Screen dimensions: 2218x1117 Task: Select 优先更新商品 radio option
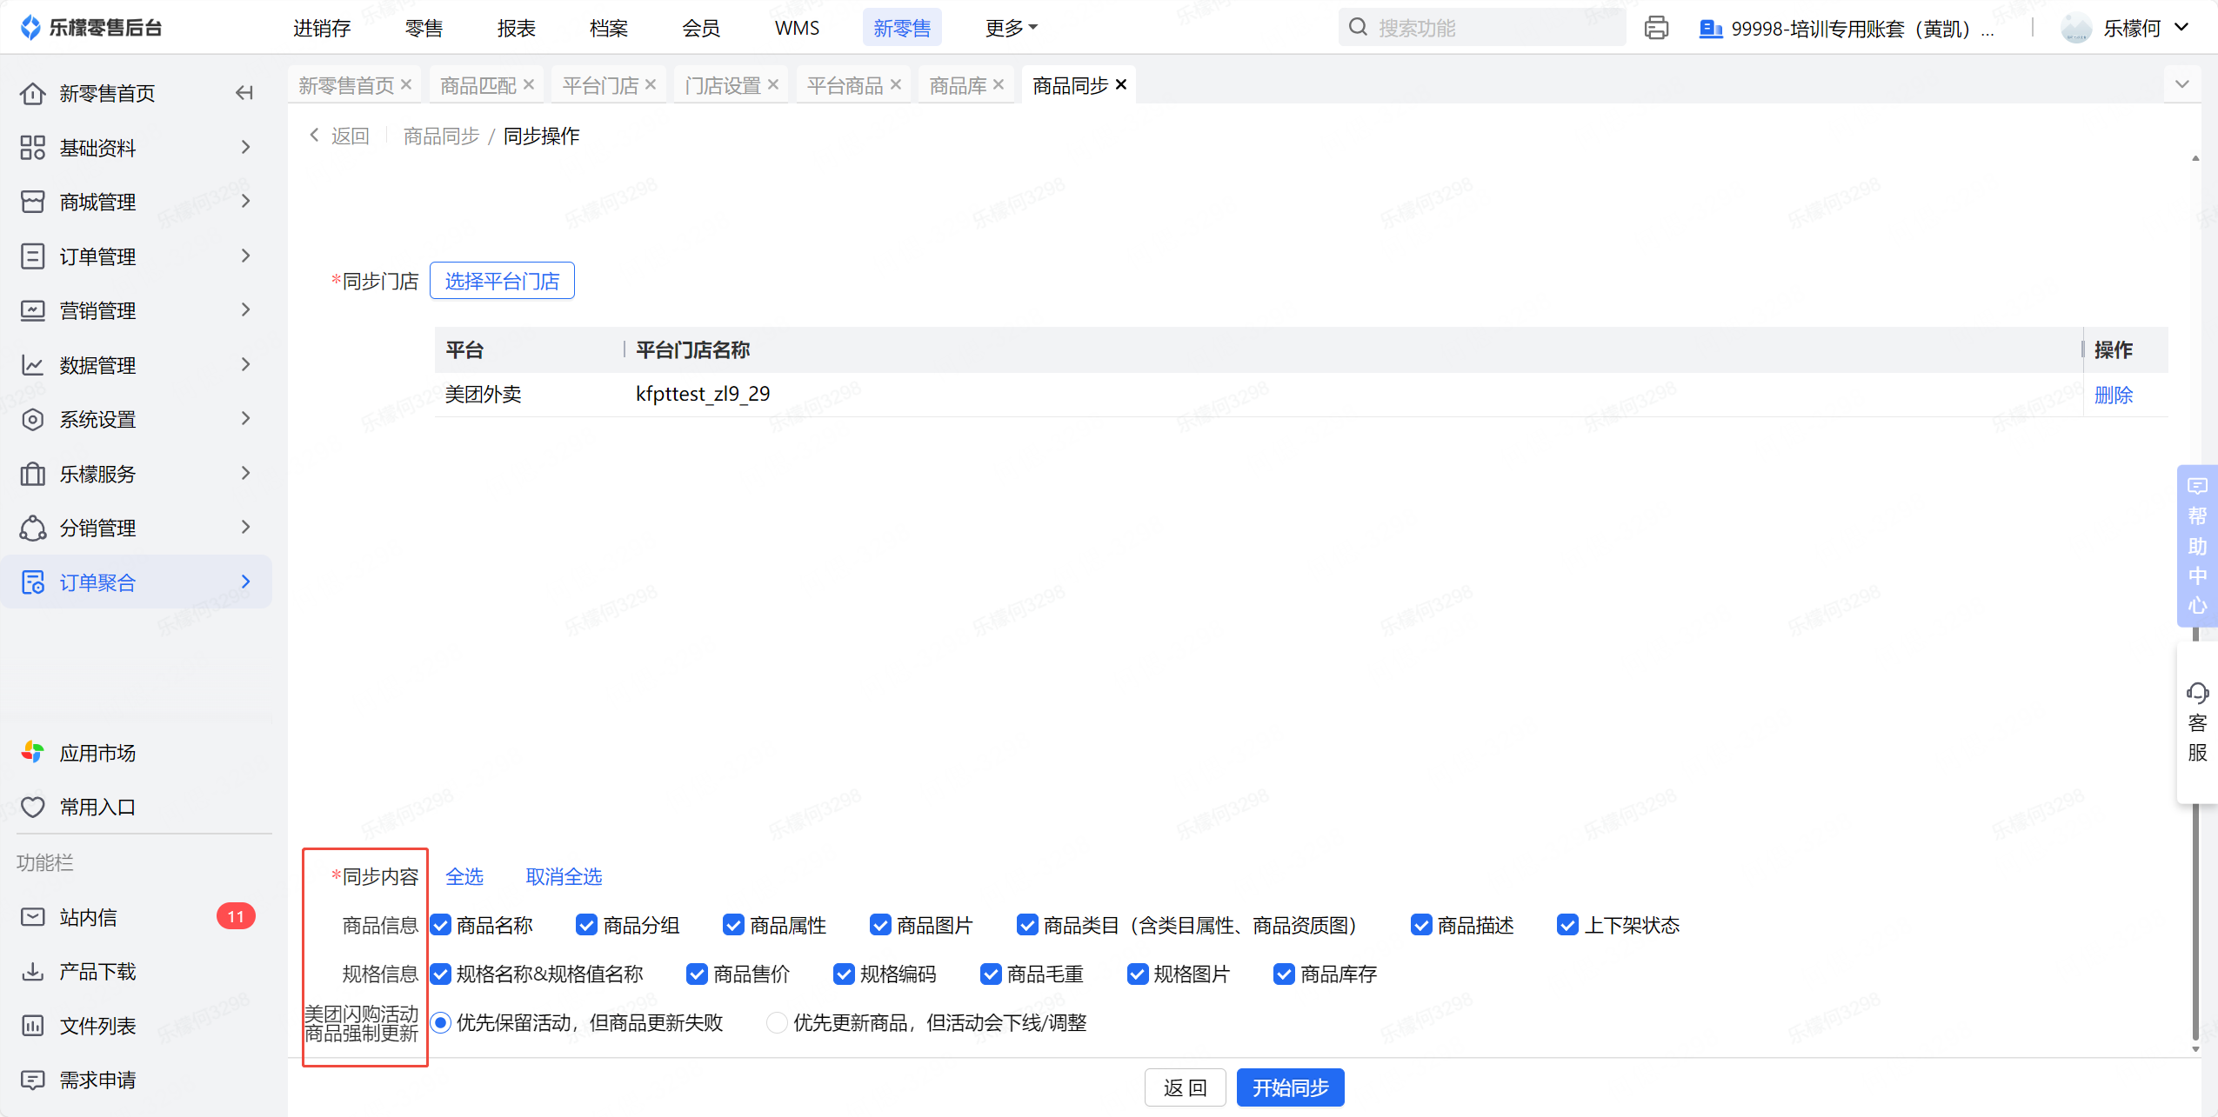click(777, 1023)
